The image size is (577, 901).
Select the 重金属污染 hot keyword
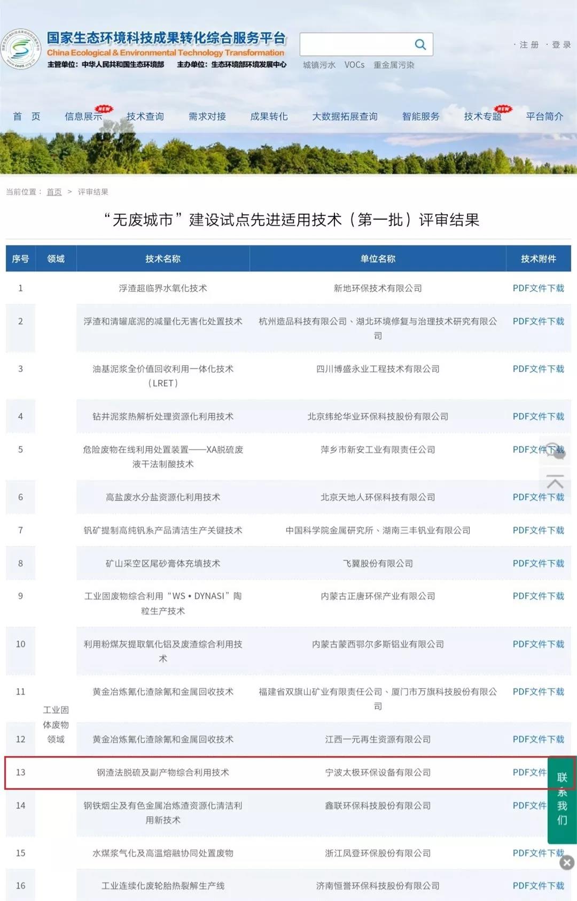[394, 65]
